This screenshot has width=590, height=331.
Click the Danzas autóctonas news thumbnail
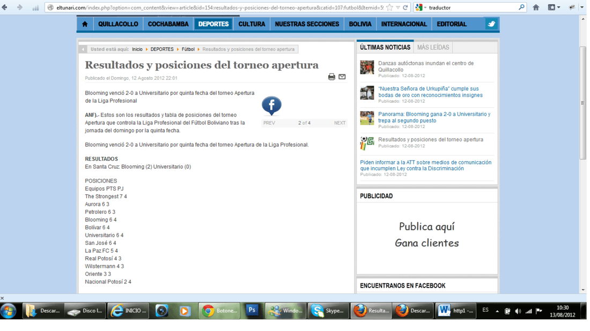pos(367,67)
